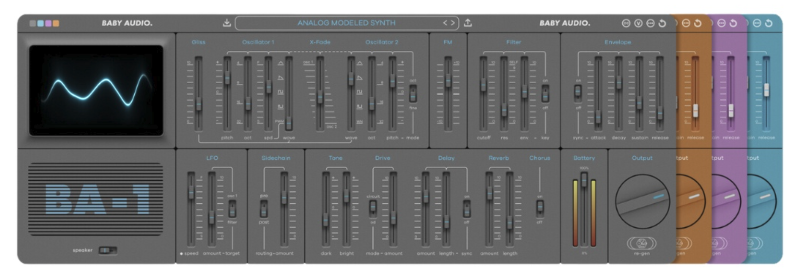This screenshot has height=279, width=797.
Task: Click the Delay length slider
Action: coord(446,209)
